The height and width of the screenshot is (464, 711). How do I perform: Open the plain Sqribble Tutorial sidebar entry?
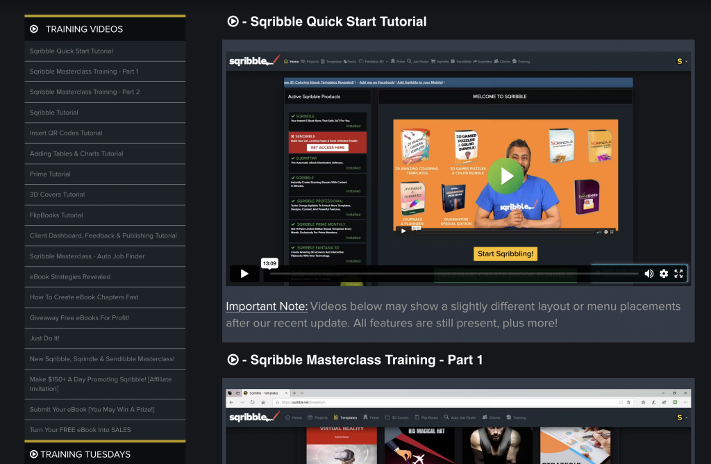[105, 113]
